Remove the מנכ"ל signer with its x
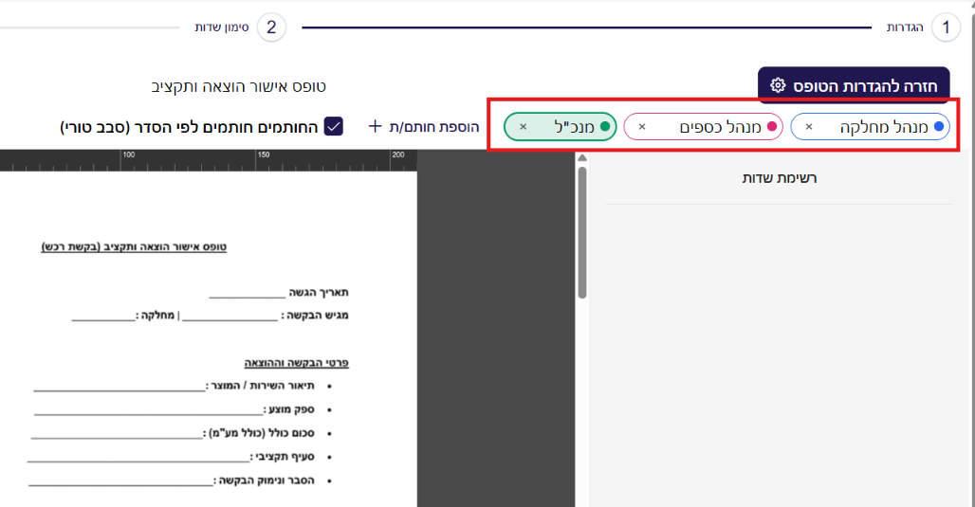975x507 pixels. [523, 127]
